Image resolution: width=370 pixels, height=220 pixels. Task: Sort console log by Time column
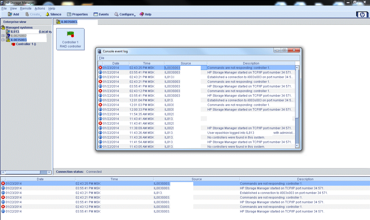(x=147, y=63)
